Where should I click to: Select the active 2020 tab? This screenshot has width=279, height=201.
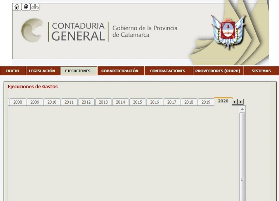coord(223,101)
